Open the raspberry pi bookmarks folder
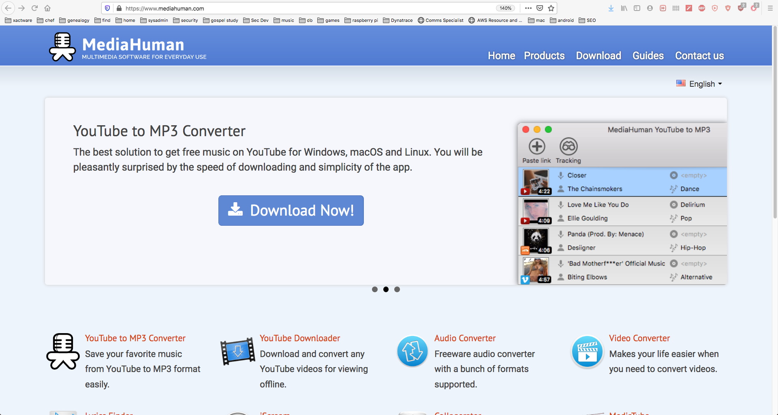 point(361,20)
